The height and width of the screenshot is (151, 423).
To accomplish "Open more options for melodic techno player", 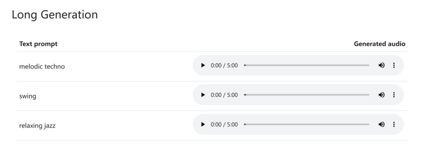I will click(x=394, y=65).
